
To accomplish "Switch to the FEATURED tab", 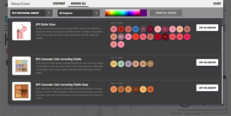I will point(59,4).
